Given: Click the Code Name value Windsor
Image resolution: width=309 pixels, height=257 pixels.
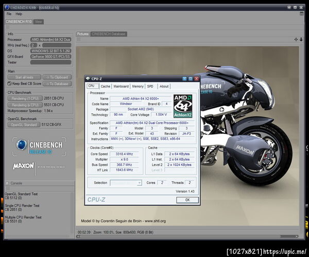Looking at the screenshot, I should pyautogui.click(x=126, y=104).
